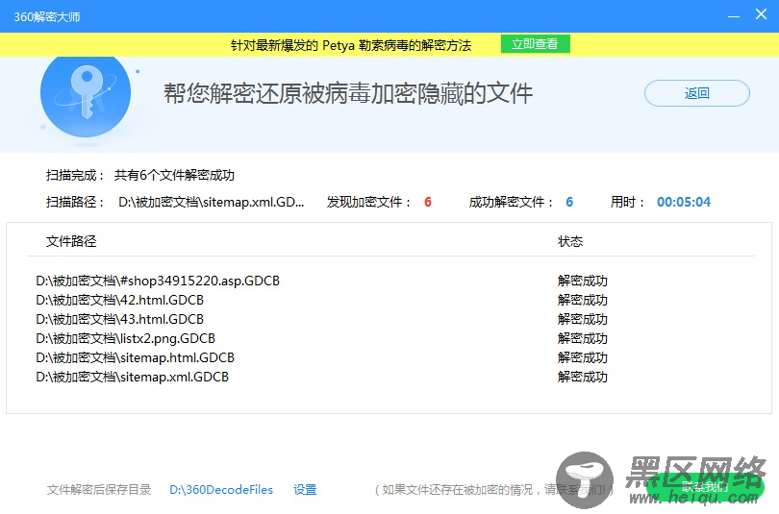Viewport: 779px width, 514px height.
Task: Click the blue decrypted files count 6
Action: [x=569, y=202]
